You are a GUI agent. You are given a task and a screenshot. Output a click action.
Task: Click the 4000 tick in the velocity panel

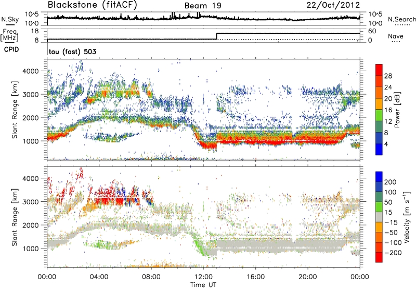click(x=31, y=178)
